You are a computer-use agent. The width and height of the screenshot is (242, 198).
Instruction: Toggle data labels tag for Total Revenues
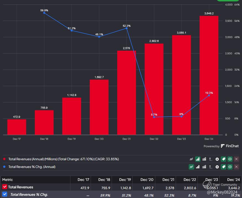coord(223,159)
